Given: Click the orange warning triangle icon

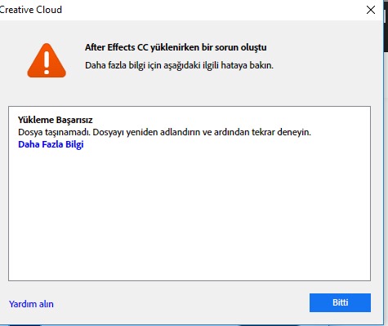Looking at the screenshot, I should pos(47,60).
